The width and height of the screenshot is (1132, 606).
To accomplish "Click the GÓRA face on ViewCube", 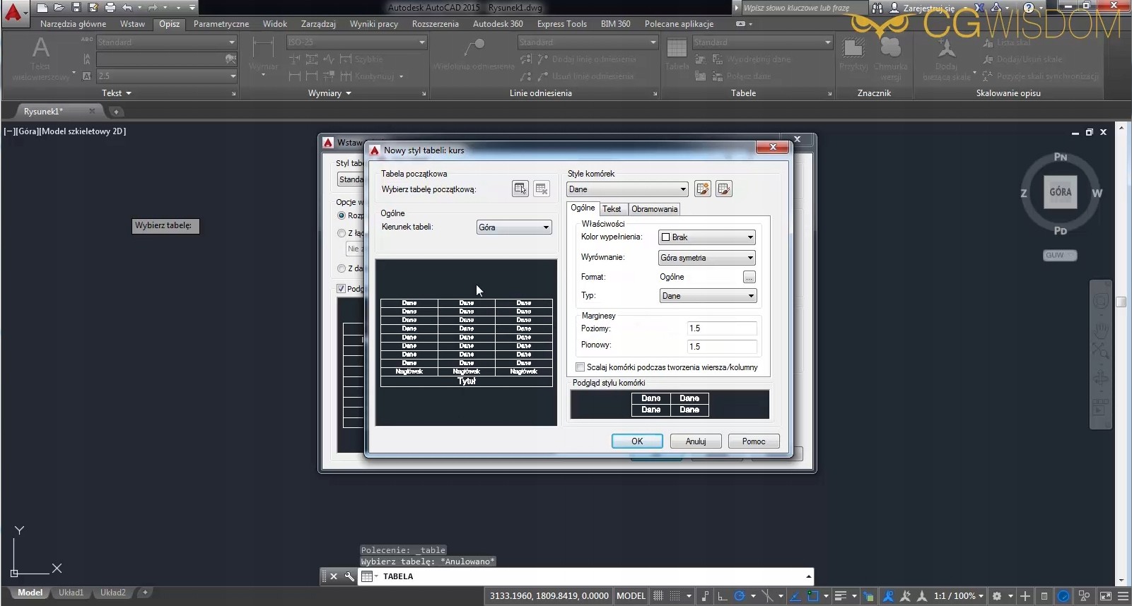I will [x=1060, y=192].
